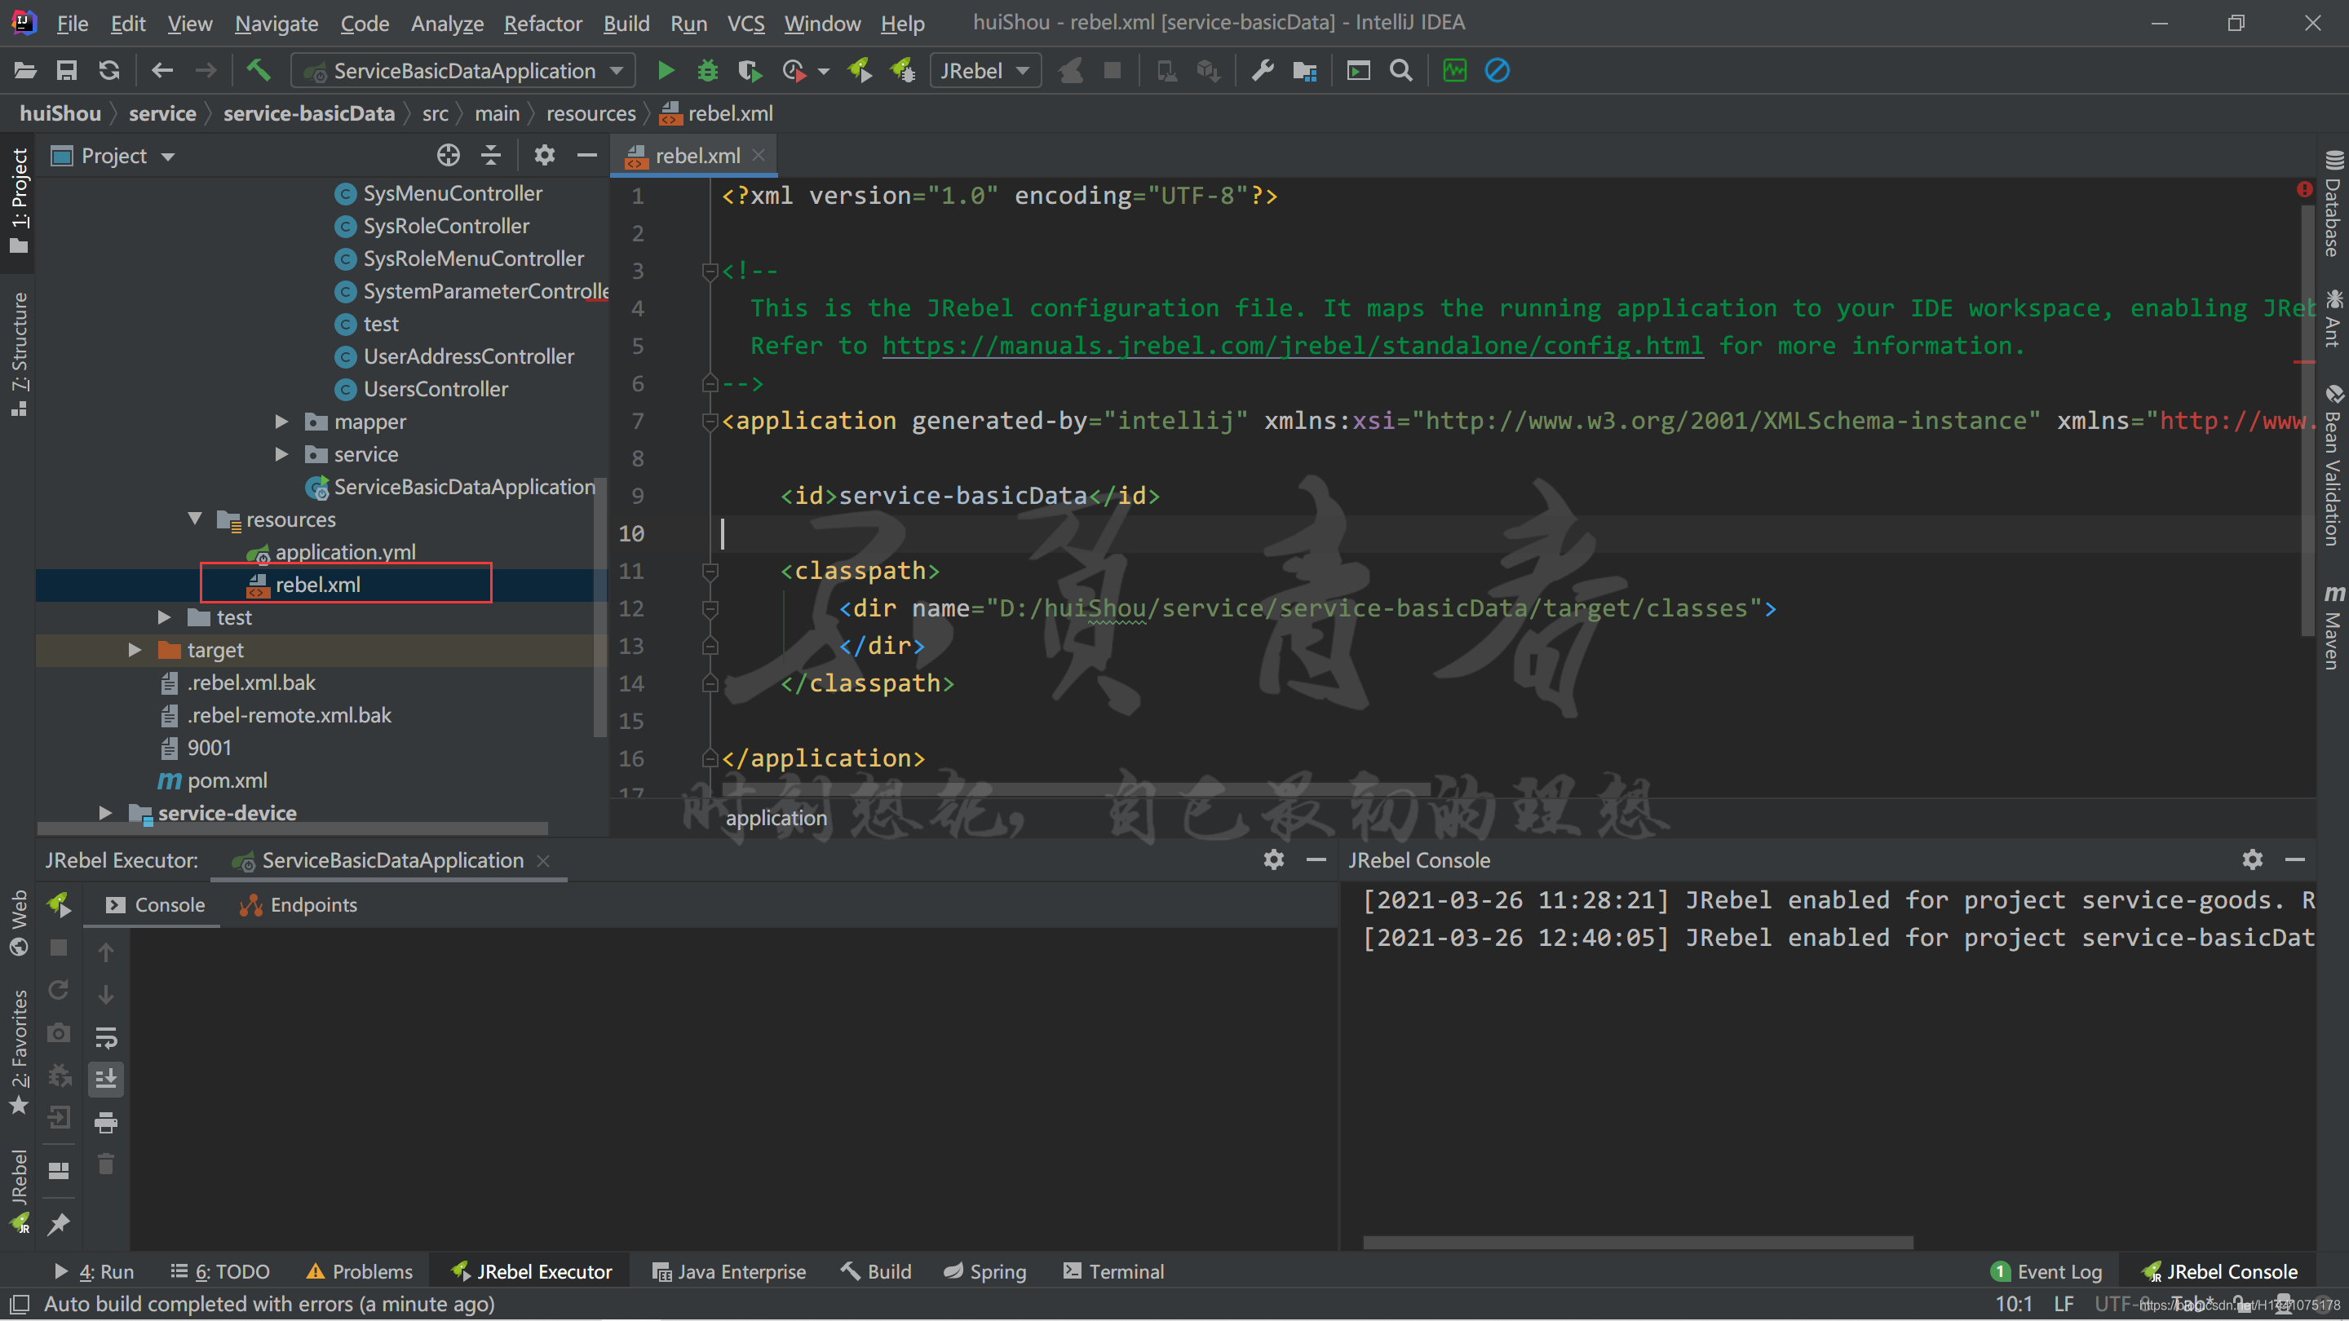Image resolution: width=2349 pixels, height=1321 pixels.
Task: Toggle soft-wrap in the Executor console
Action: pyautogui.click(x=106, y=1036)
